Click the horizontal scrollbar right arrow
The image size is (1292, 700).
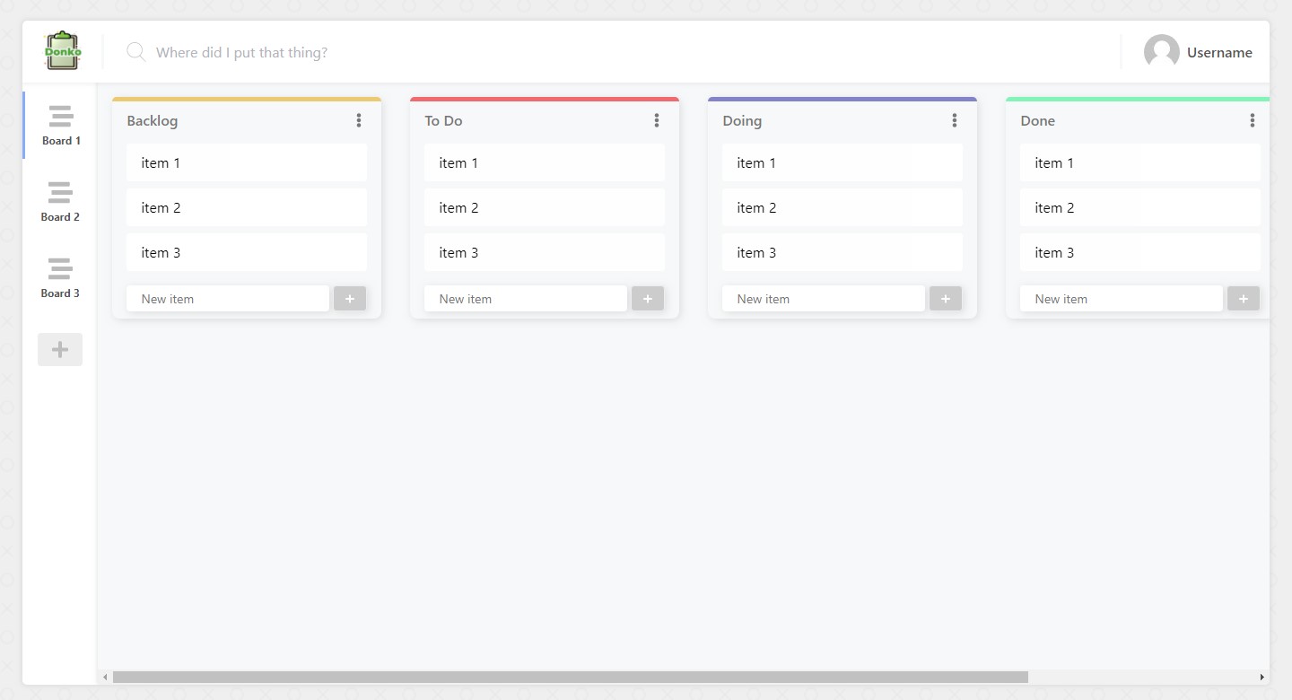tap(1261, 677)
